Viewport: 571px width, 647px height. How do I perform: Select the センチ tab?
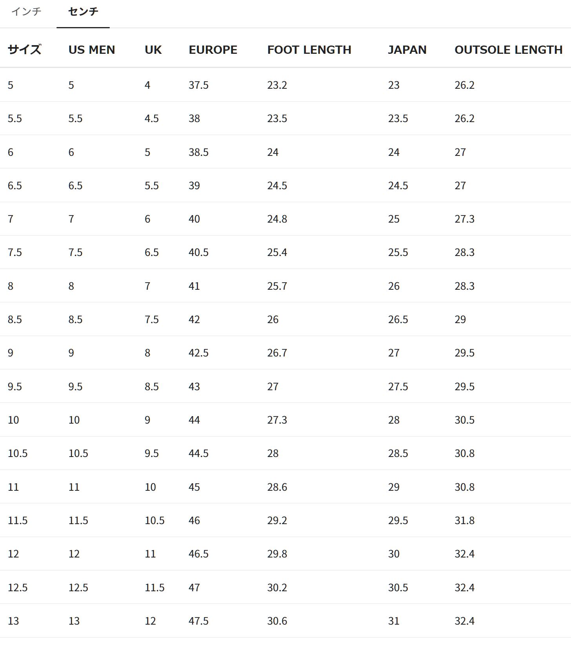83,11
